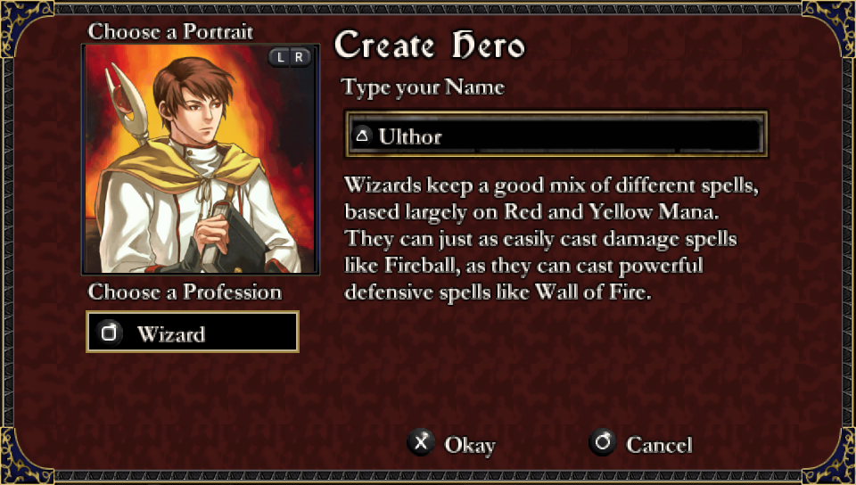Click the circle icon next to Cancel
The height and width of the screenshot is (485, 856).
(602, 442)
